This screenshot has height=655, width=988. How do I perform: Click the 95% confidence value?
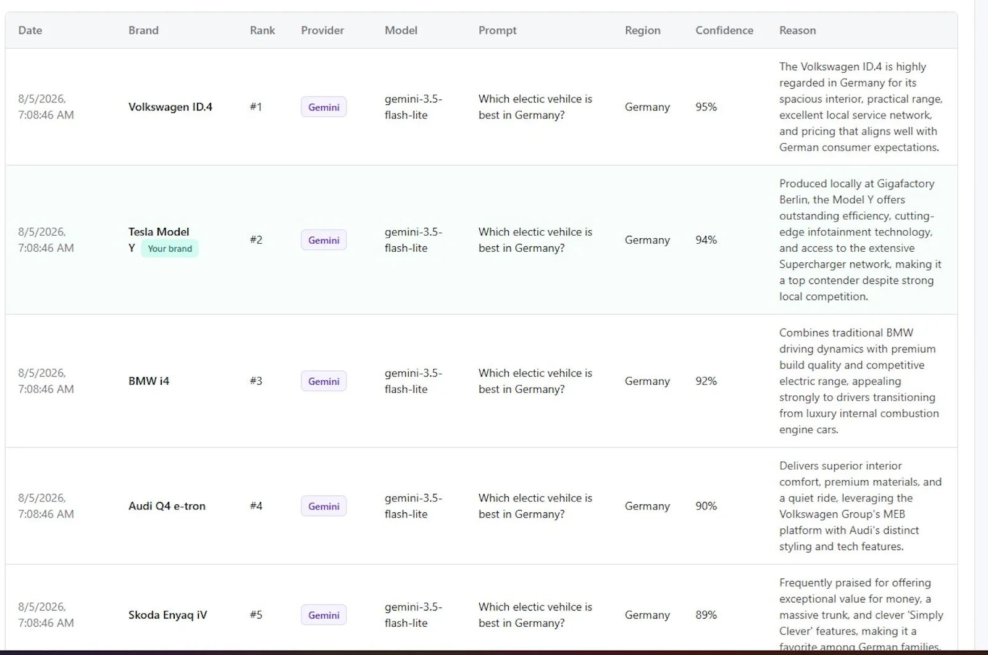(x=706, y=107)
